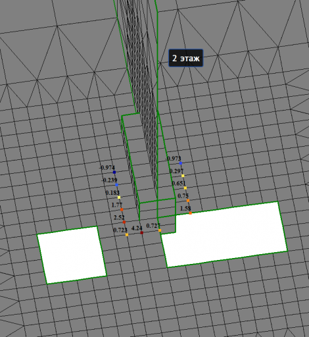Viewport: 309px width, 337px height.
Task: Select the node value 0.75
Action: pyautogui.click(x=183, y=195)
